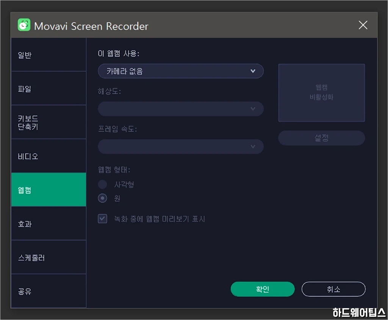The height and width of the screenshot is (320, 388).
Task: Click the 웹캠 비활성화 preview box
Action: point(321,93)
